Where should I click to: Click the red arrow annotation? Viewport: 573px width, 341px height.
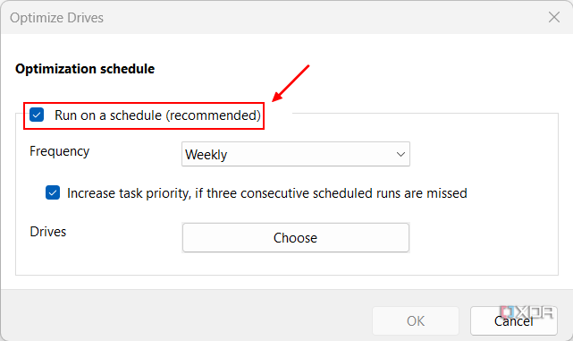click(291, 83)
